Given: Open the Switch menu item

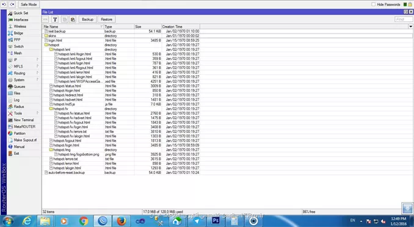Looking at the screenshot, I should (x=18, y=46).
